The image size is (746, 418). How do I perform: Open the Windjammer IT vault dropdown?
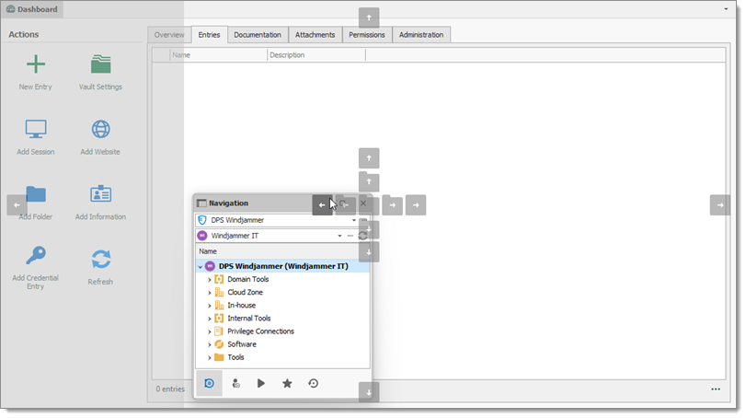tap(339, 236)
